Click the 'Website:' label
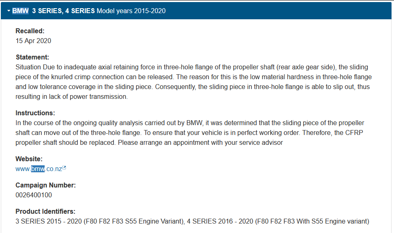The image size is (394, 233). (x=29, y=159)
